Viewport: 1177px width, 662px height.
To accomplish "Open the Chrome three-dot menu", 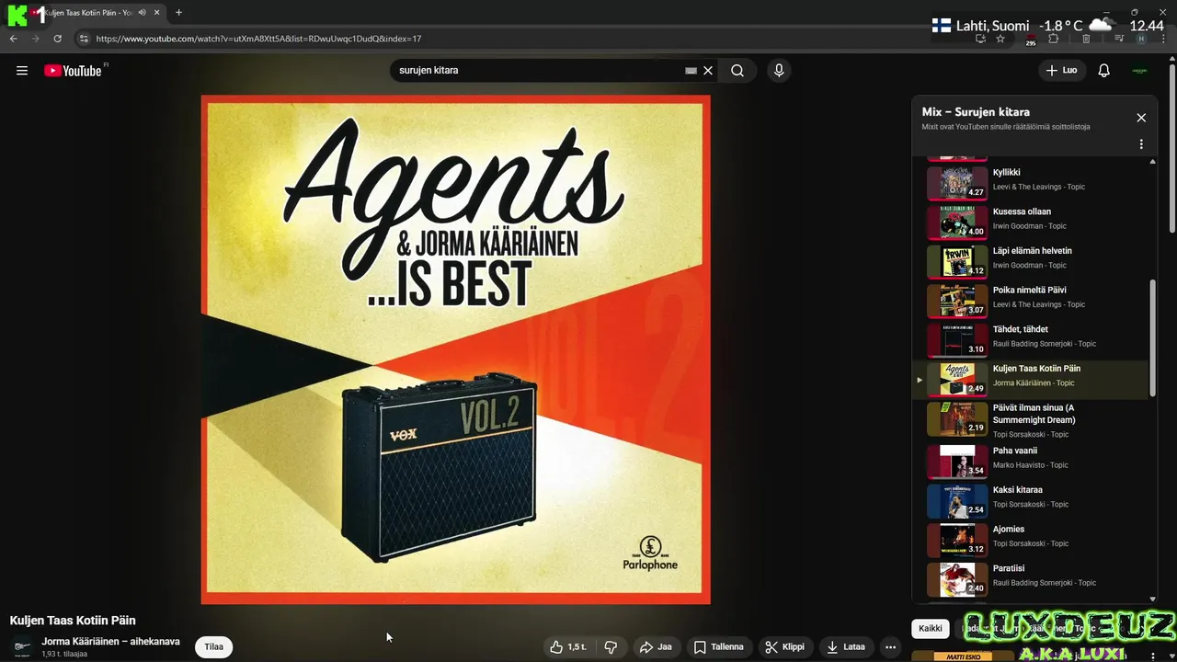I will click(x=1163, y=39).
